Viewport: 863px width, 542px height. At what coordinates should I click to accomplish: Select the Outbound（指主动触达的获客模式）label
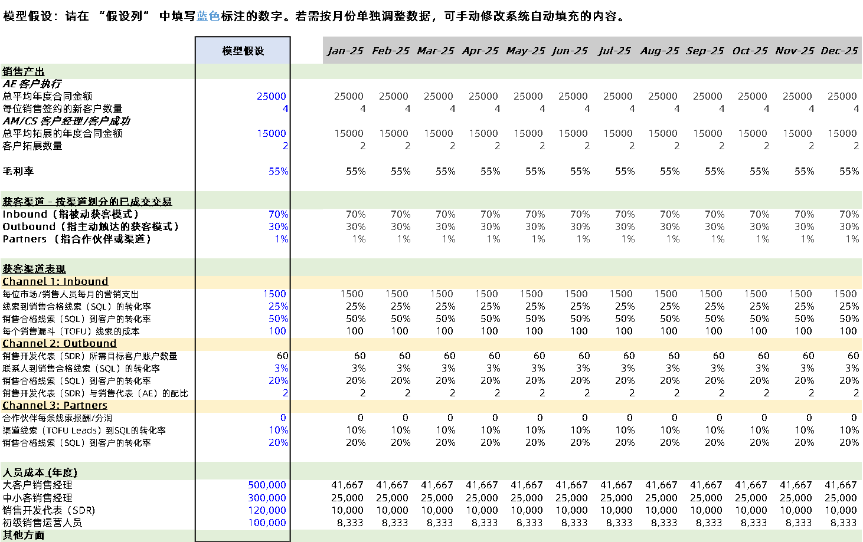91,226
